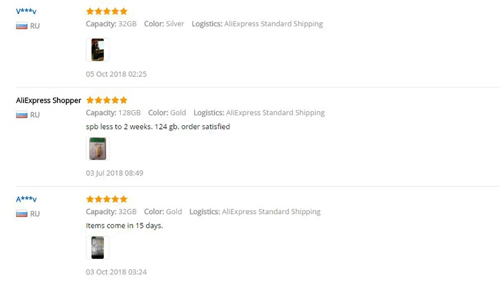Open the gold USB drive review photo
The image size is (500, 284).
[97, 149]
